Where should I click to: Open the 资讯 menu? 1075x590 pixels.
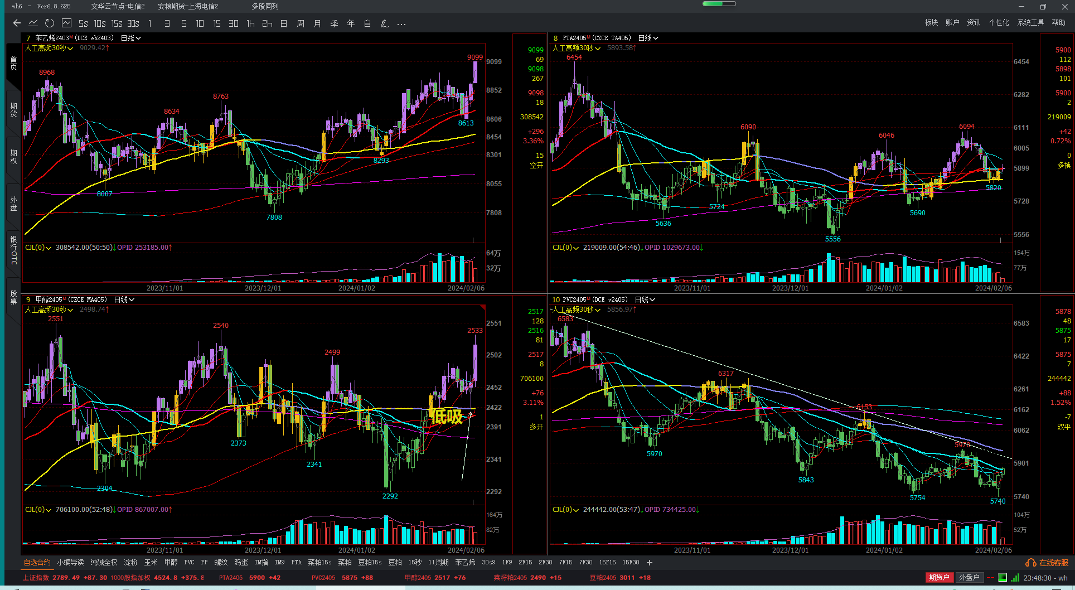974,23
